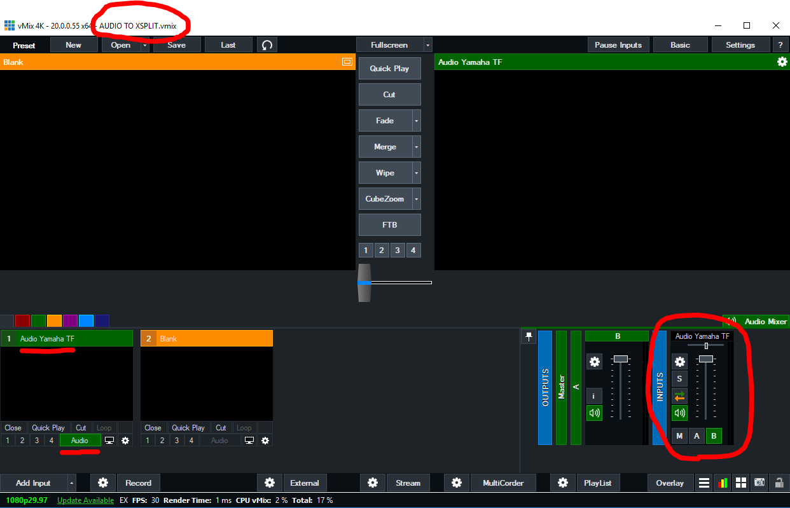790x508 pixels.
Task: Open the gear settings left of External
Action: [x=269, y=483]
